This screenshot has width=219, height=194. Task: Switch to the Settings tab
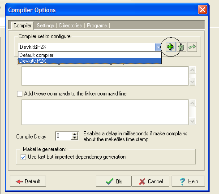(x=45, y=26)
